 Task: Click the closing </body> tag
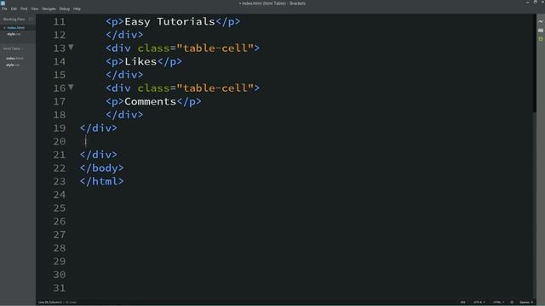point(101,168)
